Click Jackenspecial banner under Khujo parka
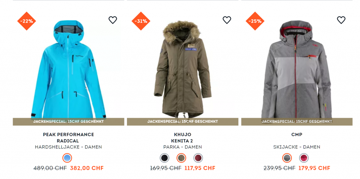Screen dimensions: 360x179 coord(182,122)
